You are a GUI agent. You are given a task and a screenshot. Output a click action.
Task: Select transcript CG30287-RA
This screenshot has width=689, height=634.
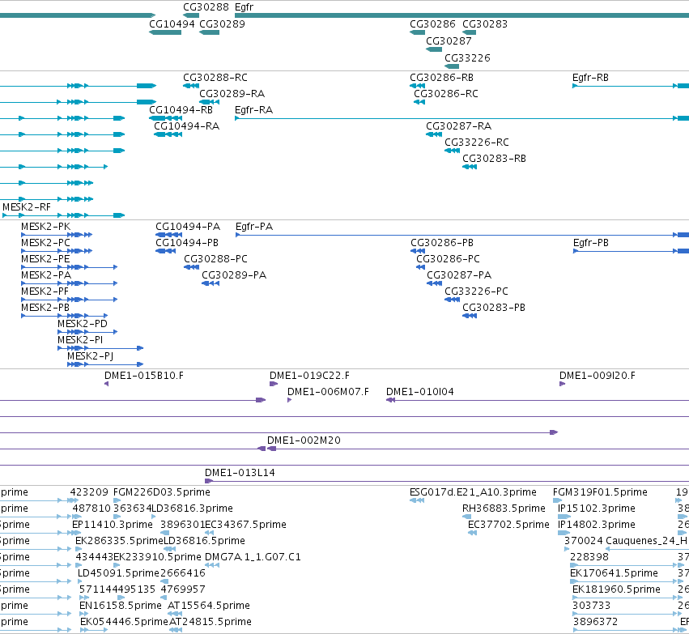[x=459, y=126]
